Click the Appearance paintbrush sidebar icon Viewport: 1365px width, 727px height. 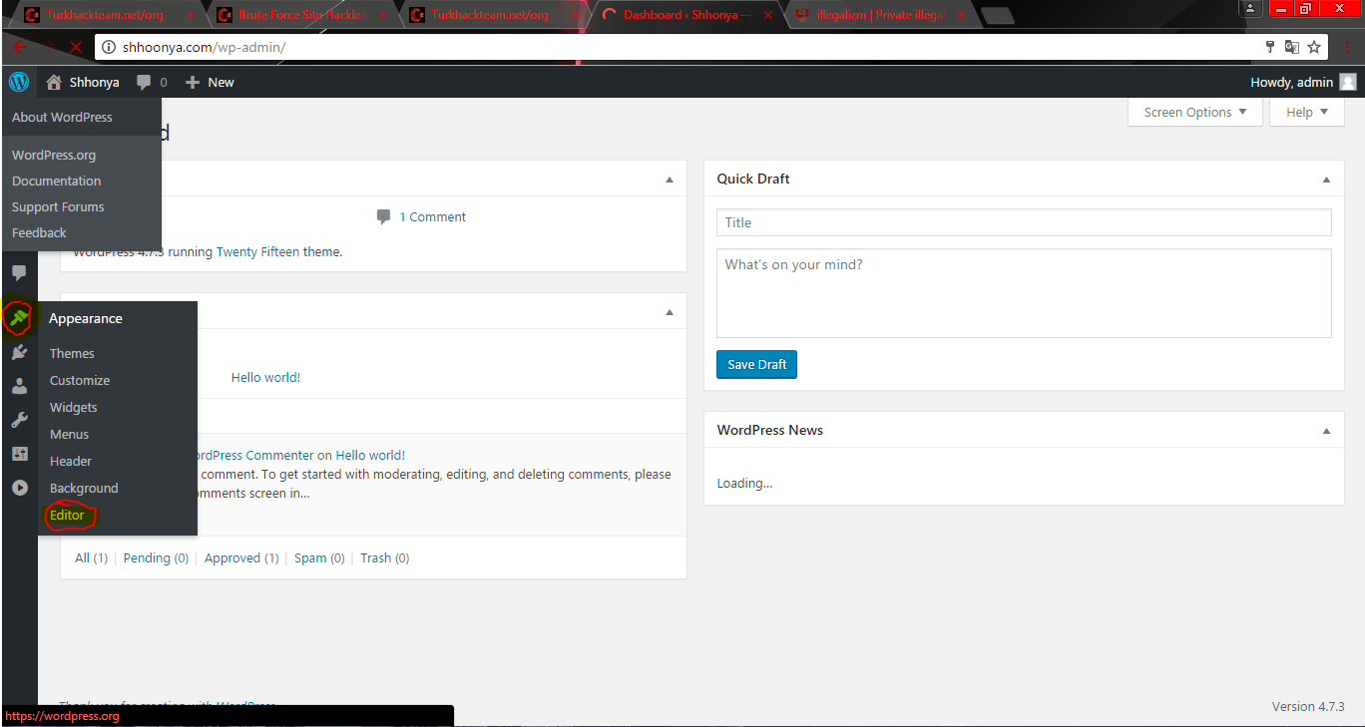point(19,319)
